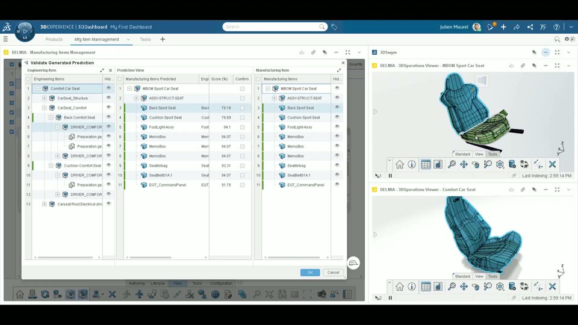The height and width of the screenshot is (325, 578).
Task: Toggle visibility eye for Manufacturing Item SeatAirbag
Action: pos(337,165)
